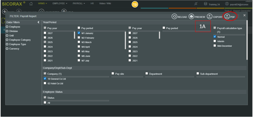Click the PDF export icon
Screen dimensions: 253x117
227,16
